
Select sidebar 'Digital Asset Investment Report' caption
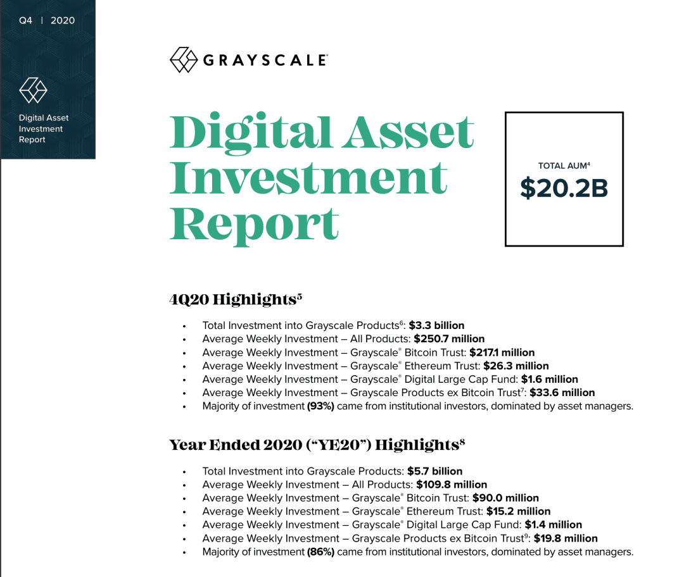pyautogui.click(x=44, y=128)
